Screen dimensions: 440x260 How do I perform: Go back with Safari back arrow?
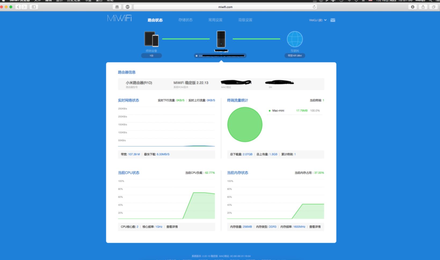[18, 7]
